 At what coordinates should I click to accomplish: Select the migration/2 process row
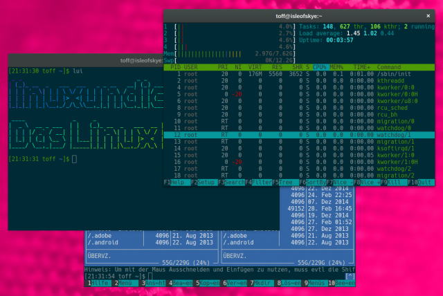[x=299, y=176]
